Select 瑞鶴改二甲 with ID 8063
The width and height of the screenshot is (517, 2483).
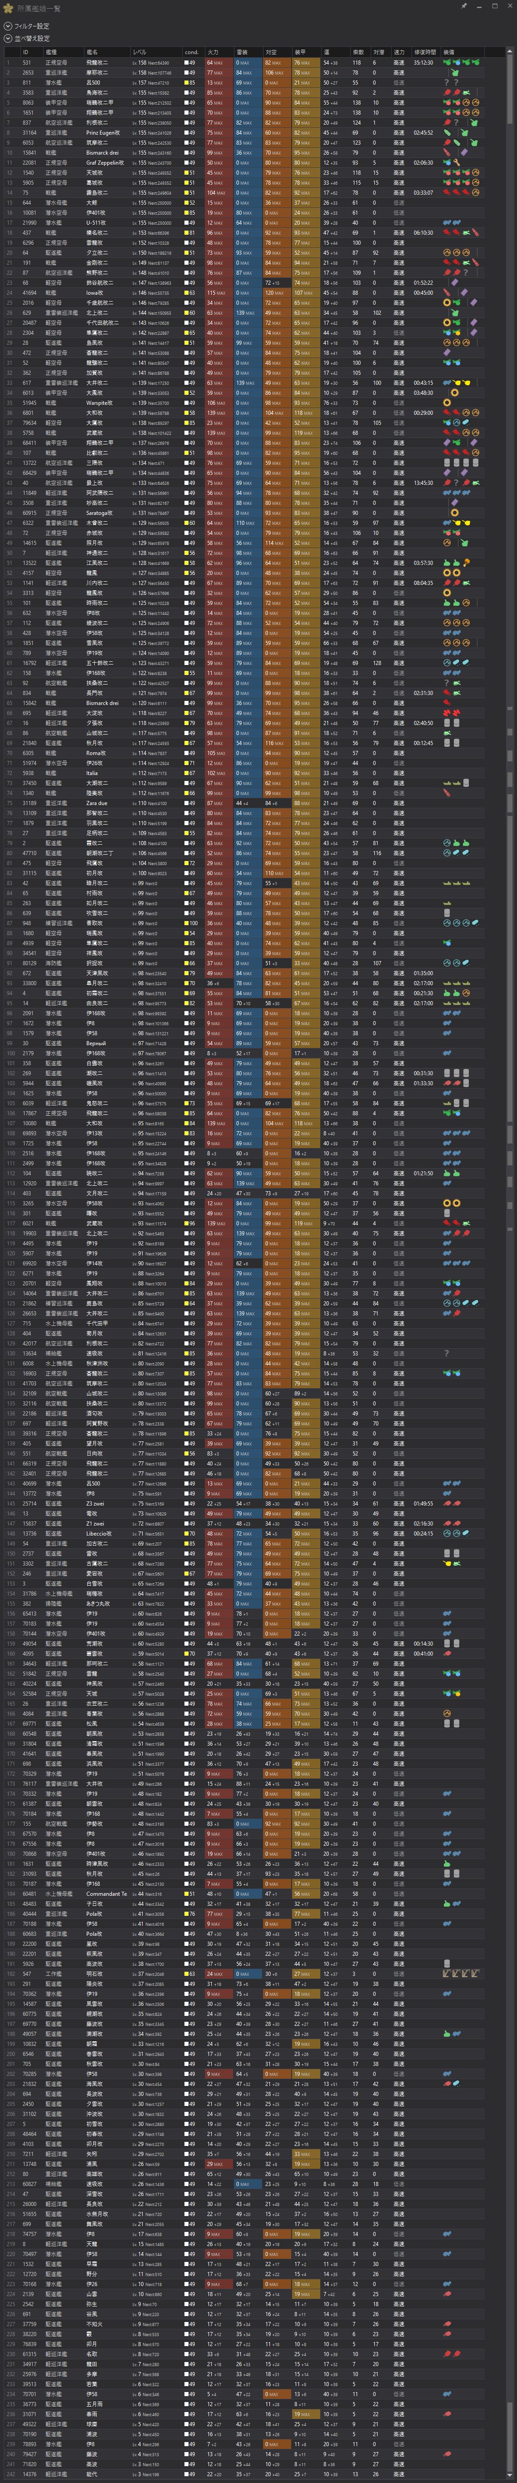[99, 102]
